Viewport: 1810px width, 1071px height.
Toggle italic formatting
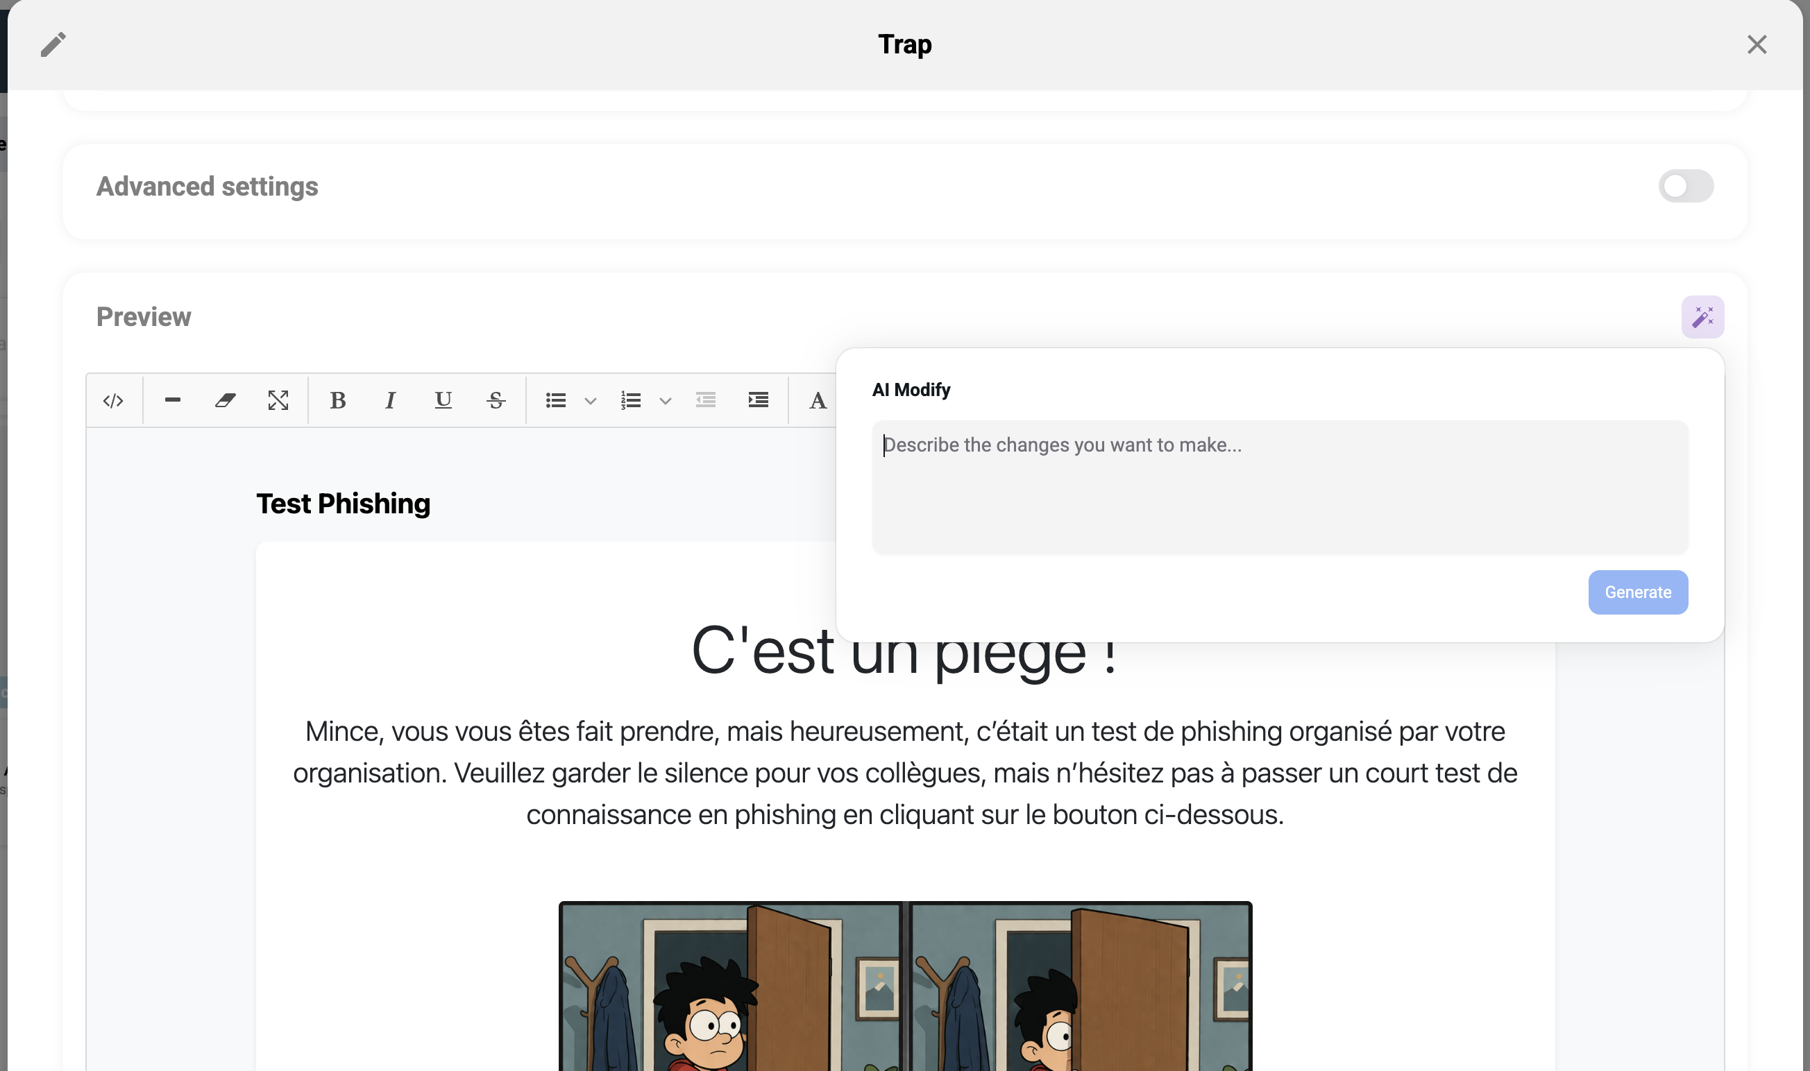tap(391, 400)
